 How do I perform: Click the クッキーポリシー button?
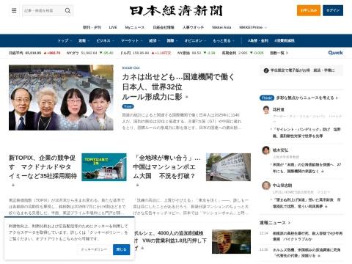[x=94, y=249]
